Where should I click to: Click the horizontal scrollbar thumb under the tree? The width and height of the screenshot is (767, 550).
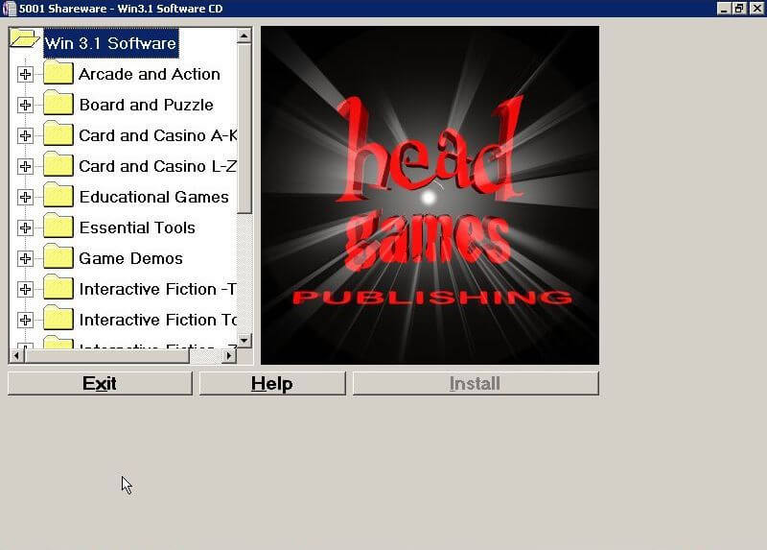point(106,355)
